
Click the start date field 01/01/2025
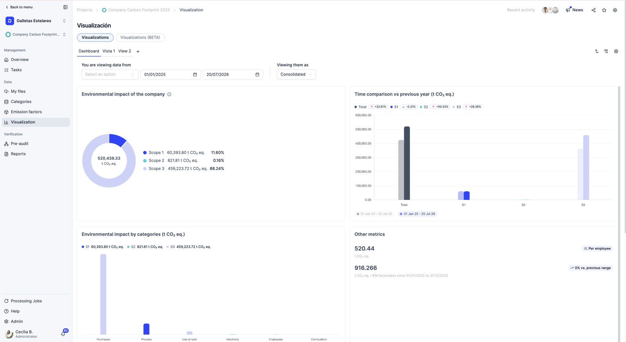tap(171, 74)
